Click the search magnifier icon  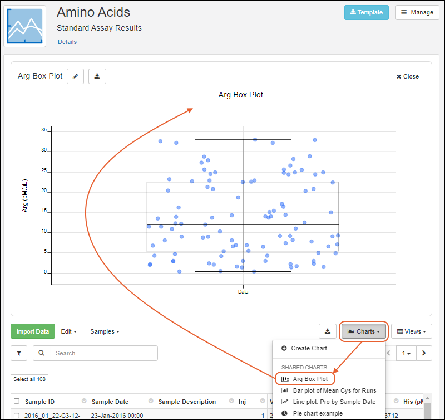[x=41, y=353]
